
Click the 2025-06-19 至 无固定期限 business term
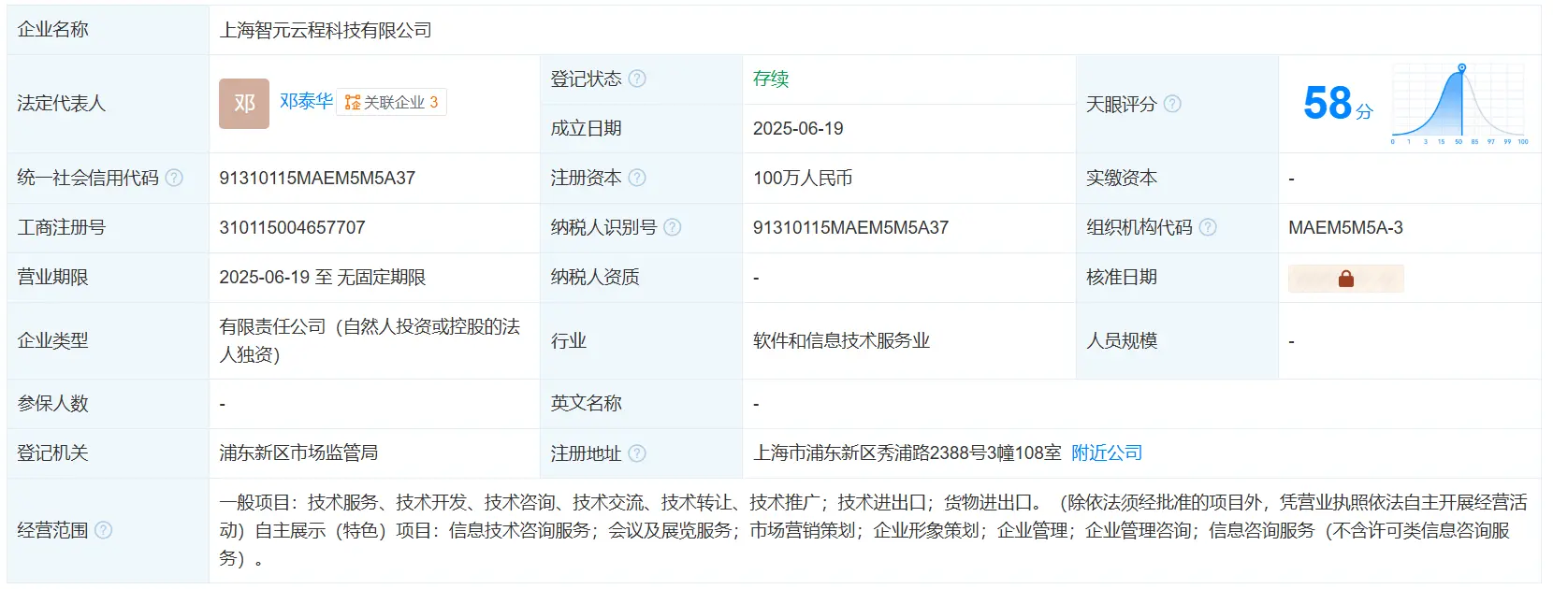point(323,278)
